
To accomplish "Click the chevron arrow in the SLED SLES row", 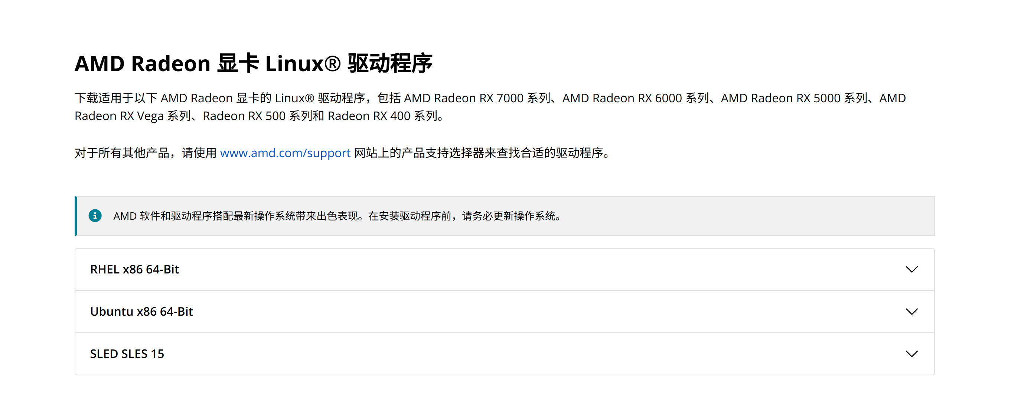I will tap(912, 354).
